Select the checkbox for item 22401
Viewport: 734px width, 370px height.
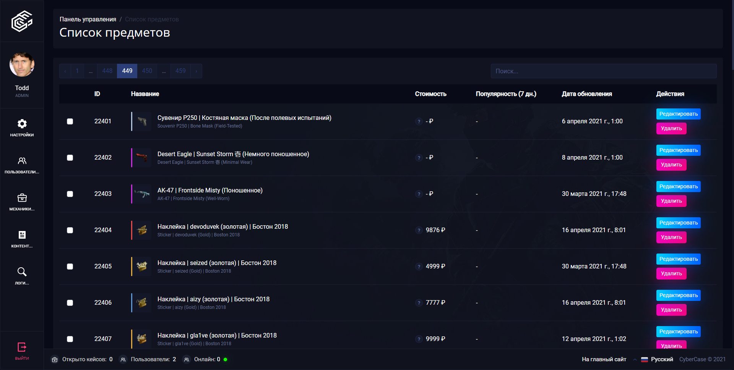coord(70,121)
